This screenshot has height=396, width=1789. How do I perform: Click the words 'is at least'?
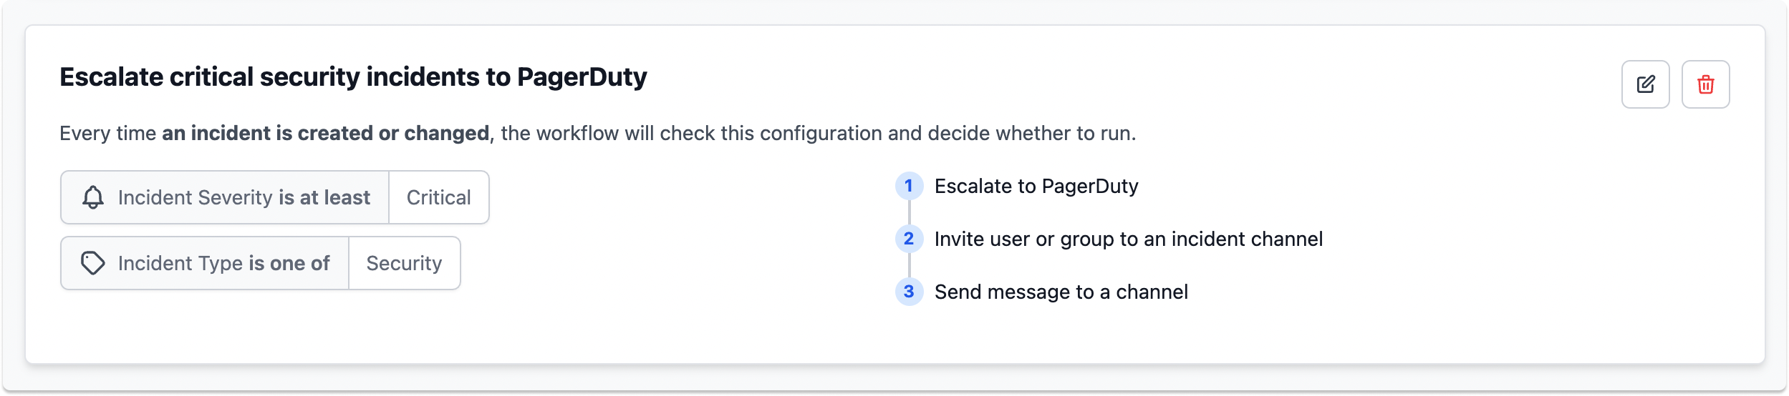pyautogui.click(x=324, y=197)
